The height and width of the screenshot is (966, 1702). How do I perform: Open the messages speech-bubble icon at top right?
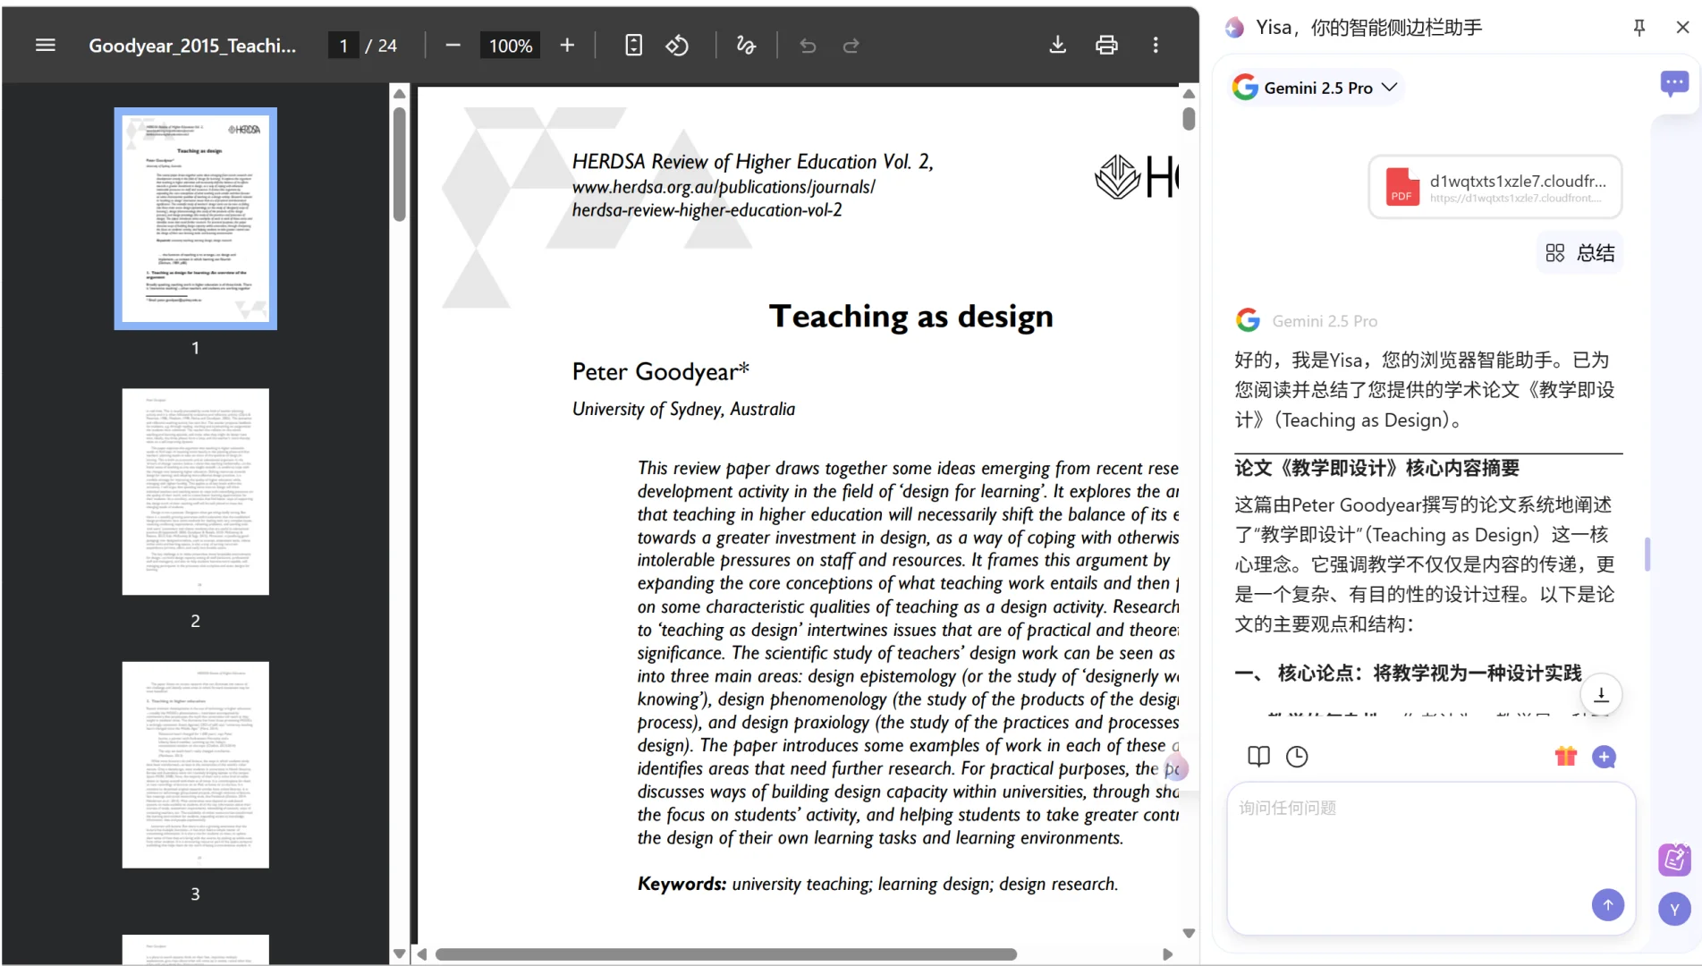coord(1674,83)
